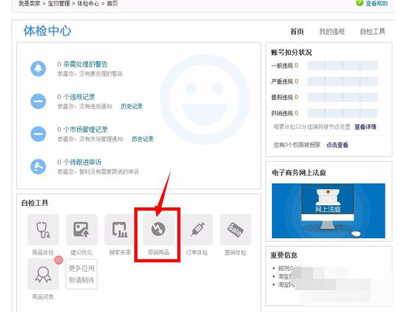Viewport: 411px width, 315px height.
Task: Open 我是卖家 in the breadcrumb
Action: click(x=29, y=3)
